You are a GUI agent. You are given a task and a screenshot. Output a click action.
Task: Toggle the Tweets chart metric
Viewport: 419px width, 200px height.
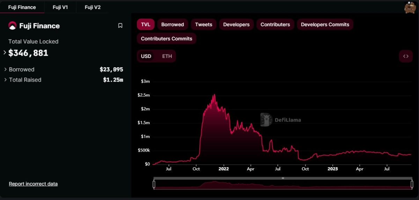[x=204, y=24]
